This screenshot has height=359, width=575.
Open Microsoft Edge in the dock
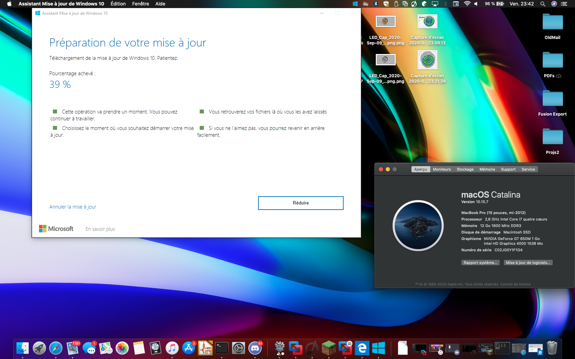click(x=362, y=348)
